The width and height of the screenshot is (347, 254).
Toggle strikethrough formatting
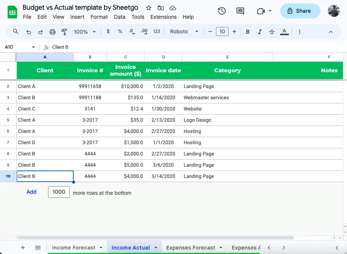tap(272, 32)
